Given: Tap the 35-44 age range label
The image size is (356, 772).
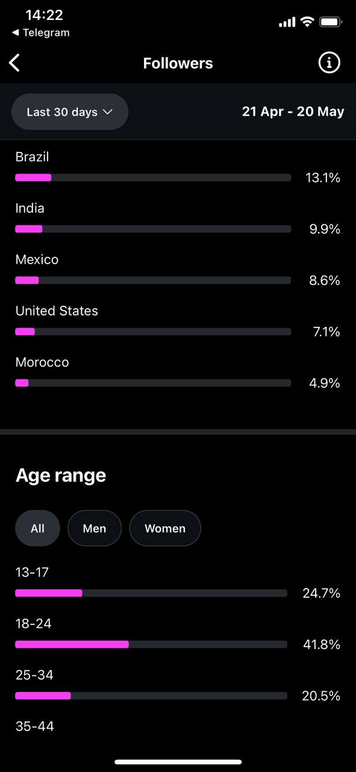Looking at the screenshot, I should 34,726.
